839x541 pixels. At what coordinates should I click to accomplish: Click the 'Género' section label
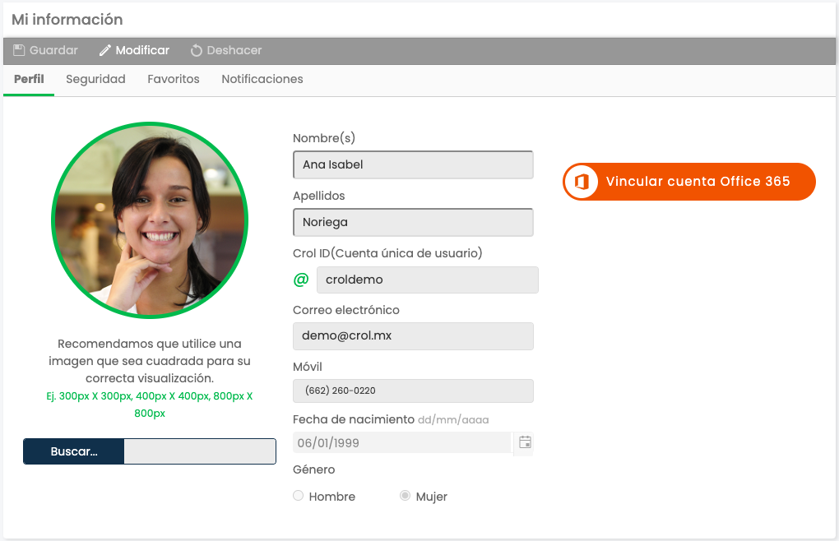(314, 469)
